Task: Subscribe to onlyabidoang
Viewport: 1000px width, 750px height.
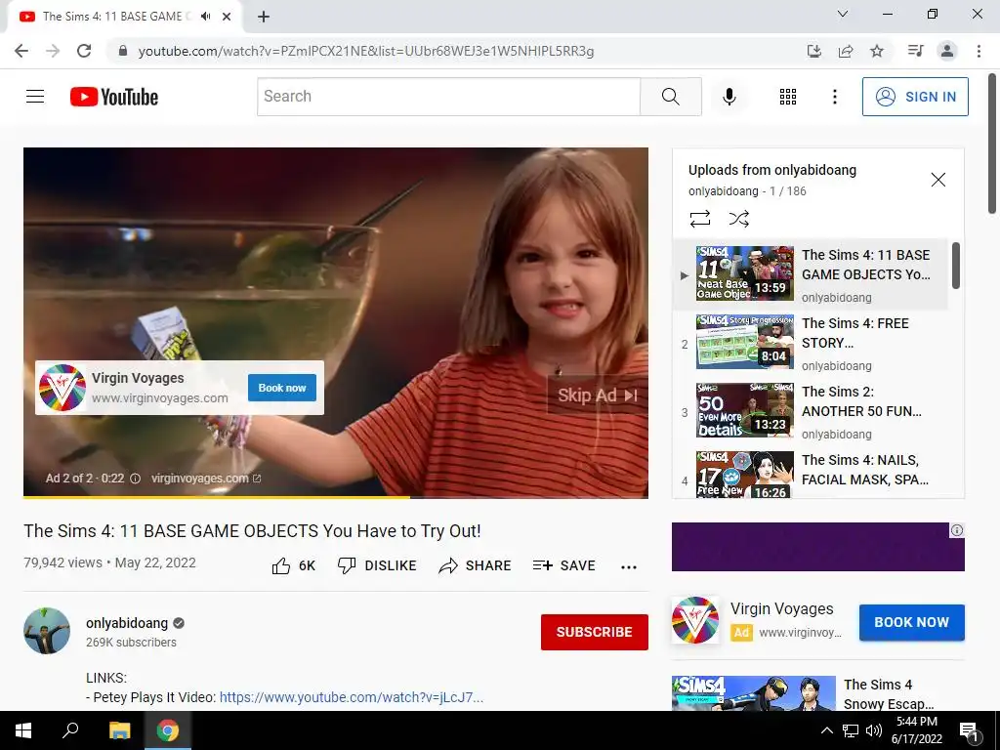Action: click(595, 632)
